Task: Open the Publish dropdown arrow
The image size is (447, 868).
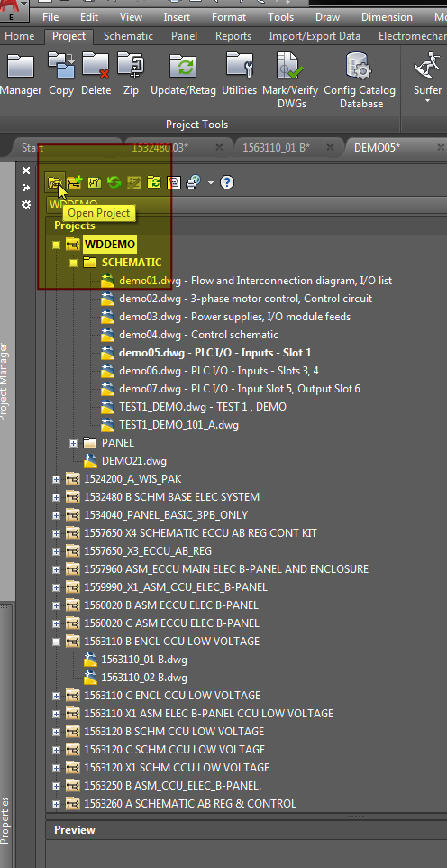Action: (x=211, y=182)
